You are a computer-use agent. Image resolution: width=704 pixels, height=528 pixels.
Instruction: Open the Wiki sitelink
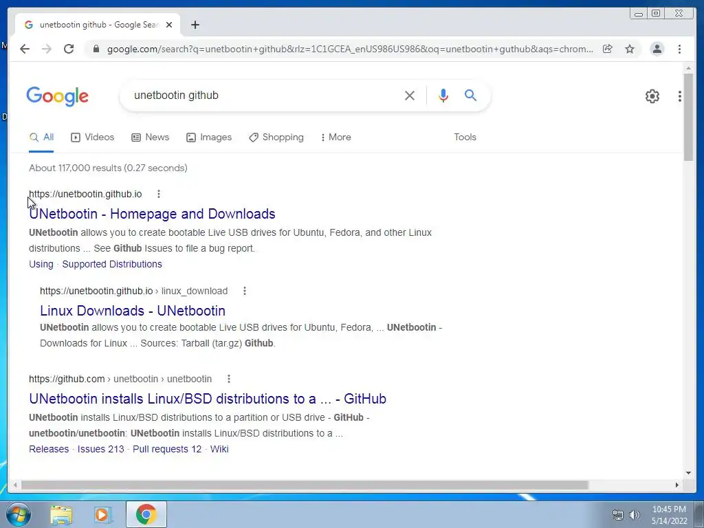click(x=219, y=449)
